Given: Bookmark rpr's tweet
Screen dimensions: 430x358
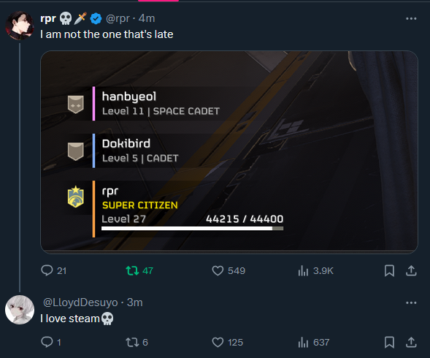Looking at the screenshot, I should coord(389,271).
